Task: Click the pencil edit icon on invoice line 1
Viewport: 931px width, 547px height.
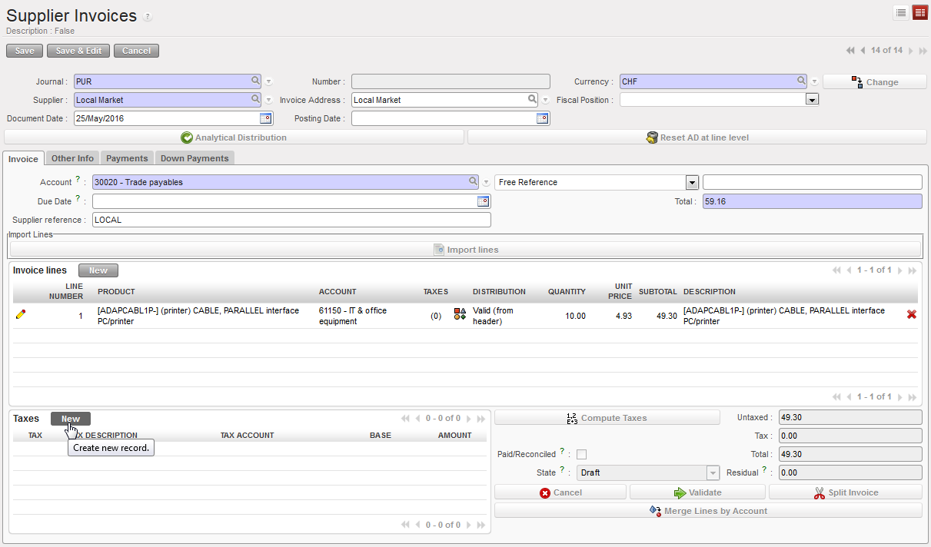Action: (x=21, y=314)
